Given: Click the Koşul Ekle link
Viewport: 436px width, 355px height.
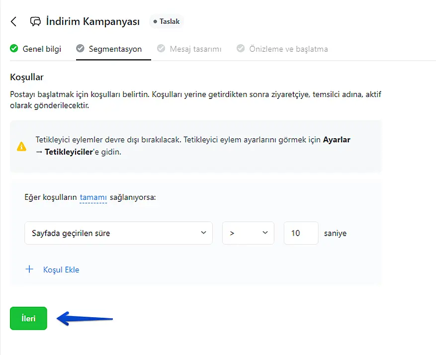Looking at the screenshot, I should (61, 270).
